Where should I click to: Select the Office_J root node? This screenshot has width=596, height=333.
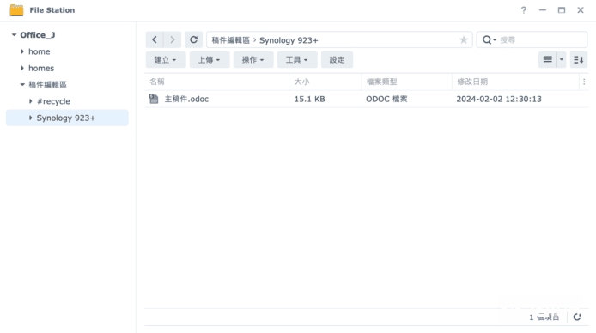click(37, 35)
